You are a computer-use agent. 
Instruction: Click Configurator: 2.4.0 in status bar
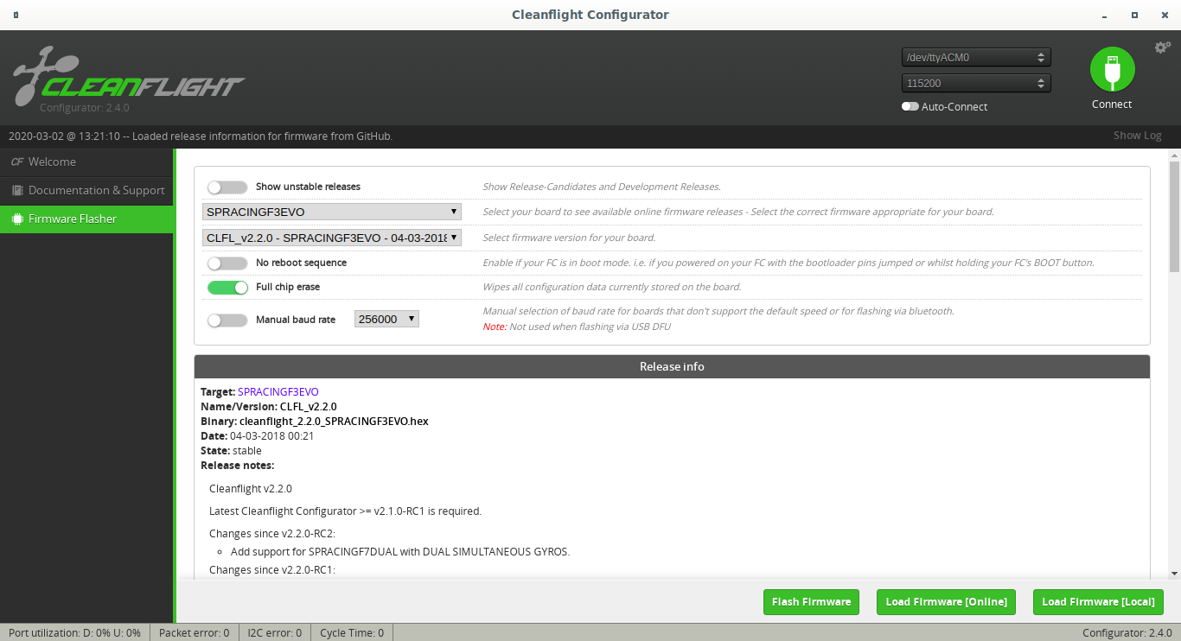tap(1127, 633)
